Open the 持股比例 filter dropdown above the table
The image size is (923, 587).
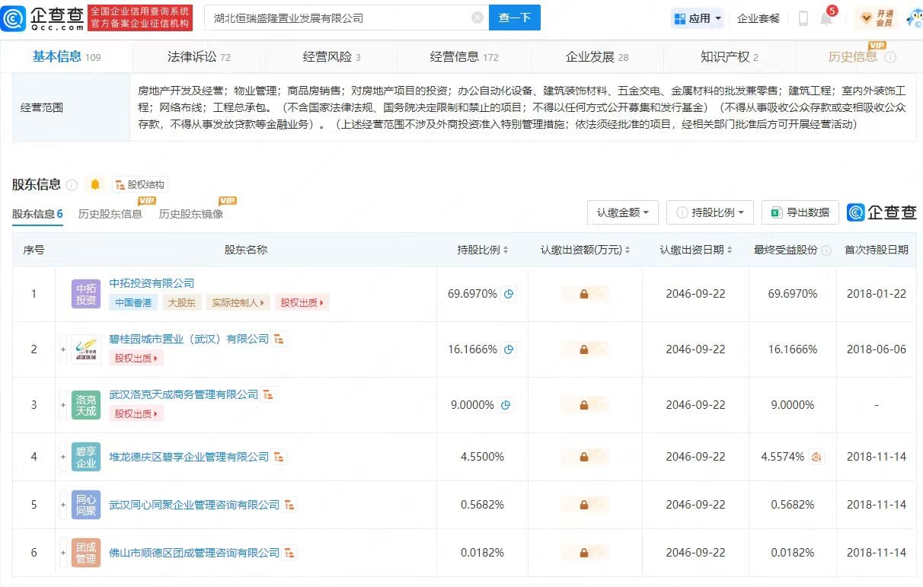[710, 212]
